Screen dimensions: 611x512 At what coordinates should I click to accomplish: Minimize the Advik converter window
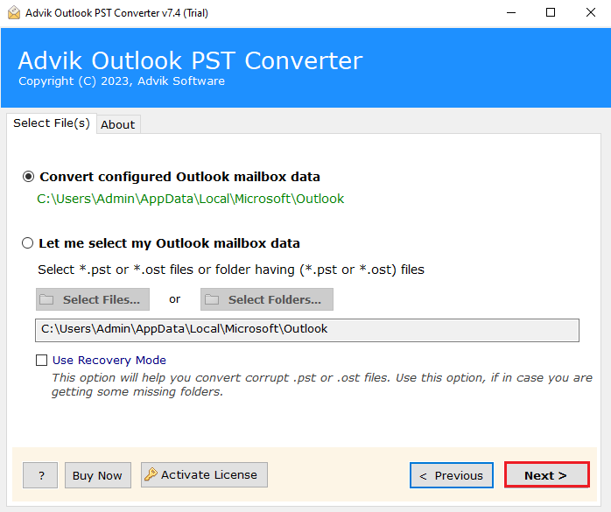(511, 13)
